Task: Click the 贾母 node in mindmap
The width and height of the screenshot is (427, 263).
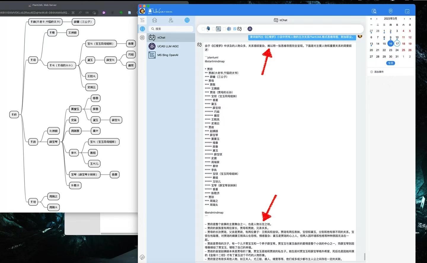Action: tap(33, 60)
